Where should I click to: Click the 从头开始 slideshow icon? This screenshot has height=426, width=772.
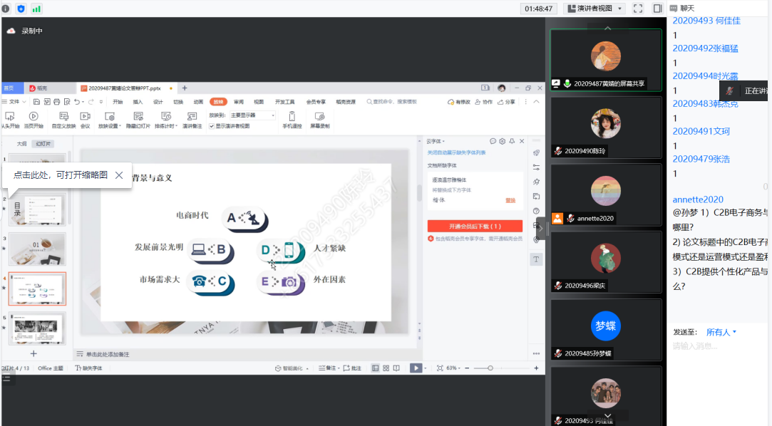click(x=10, y=116)
